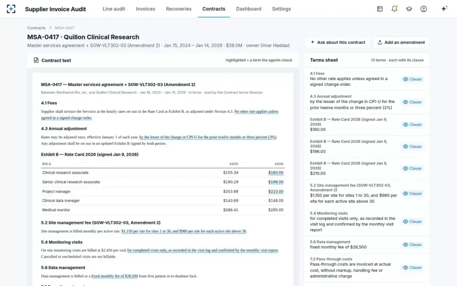Click highlighted '$1,150 per site' term
This screenshot has height=286, width=457.
point(184,231)
